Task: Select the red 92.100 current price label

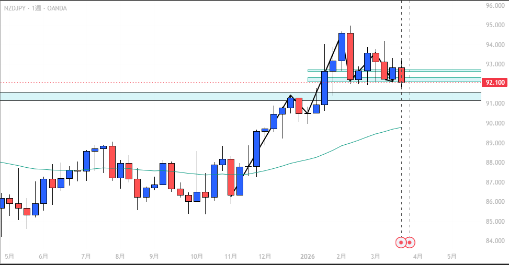Action: [495, 83]
